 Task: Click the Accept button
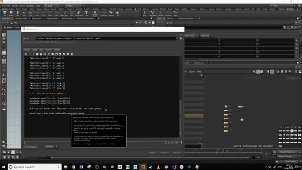tap(165, 153)
